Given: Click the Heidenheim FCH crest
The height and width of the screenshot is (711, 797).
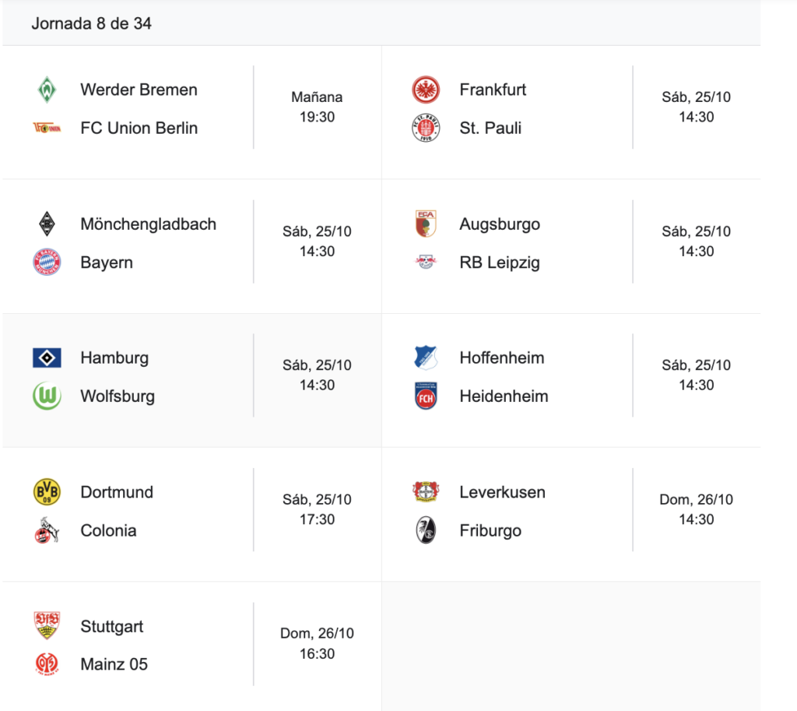Looking at the screenshot, I should [426, 396].
